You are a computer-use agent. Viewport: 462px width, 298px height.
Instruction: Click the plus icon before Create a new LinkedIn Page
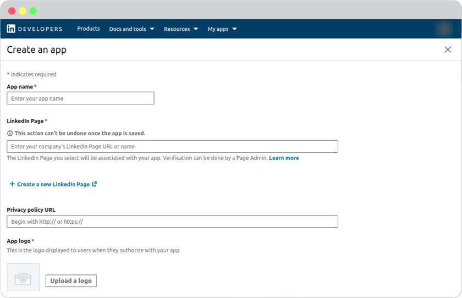coord(12,184)
